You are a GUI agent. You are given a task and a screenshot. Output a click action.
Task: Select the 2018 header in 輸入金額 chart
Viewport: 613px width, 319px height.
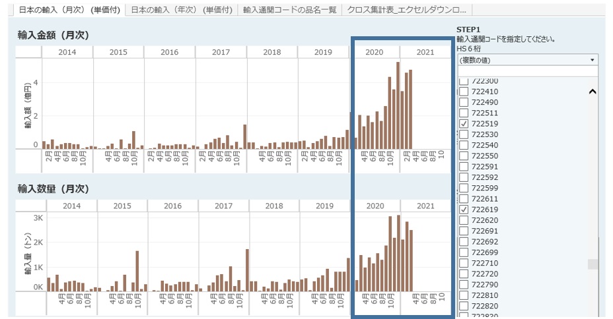point(272,52)
